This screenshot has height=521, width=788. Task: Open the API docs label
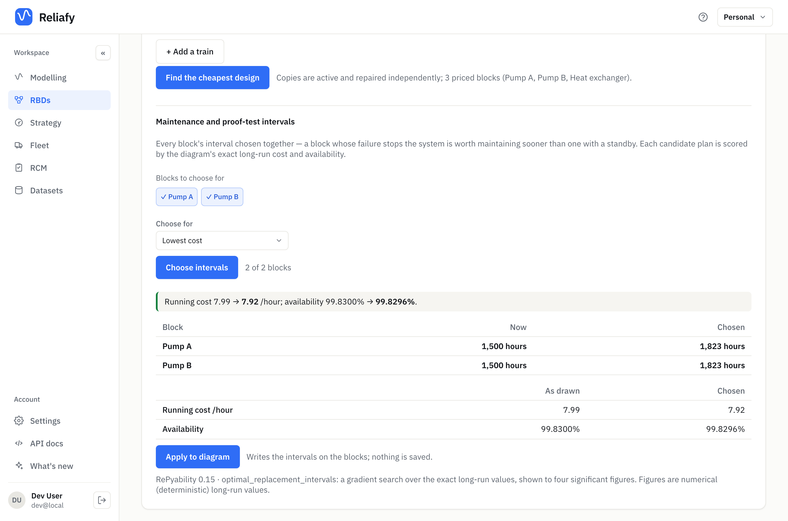coord(47,444)
